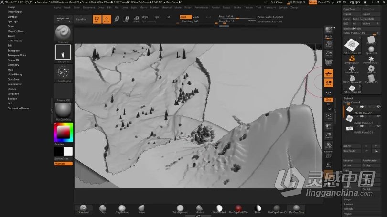Select the MatCap Red Wax material
387x217 pixels.
238,209
